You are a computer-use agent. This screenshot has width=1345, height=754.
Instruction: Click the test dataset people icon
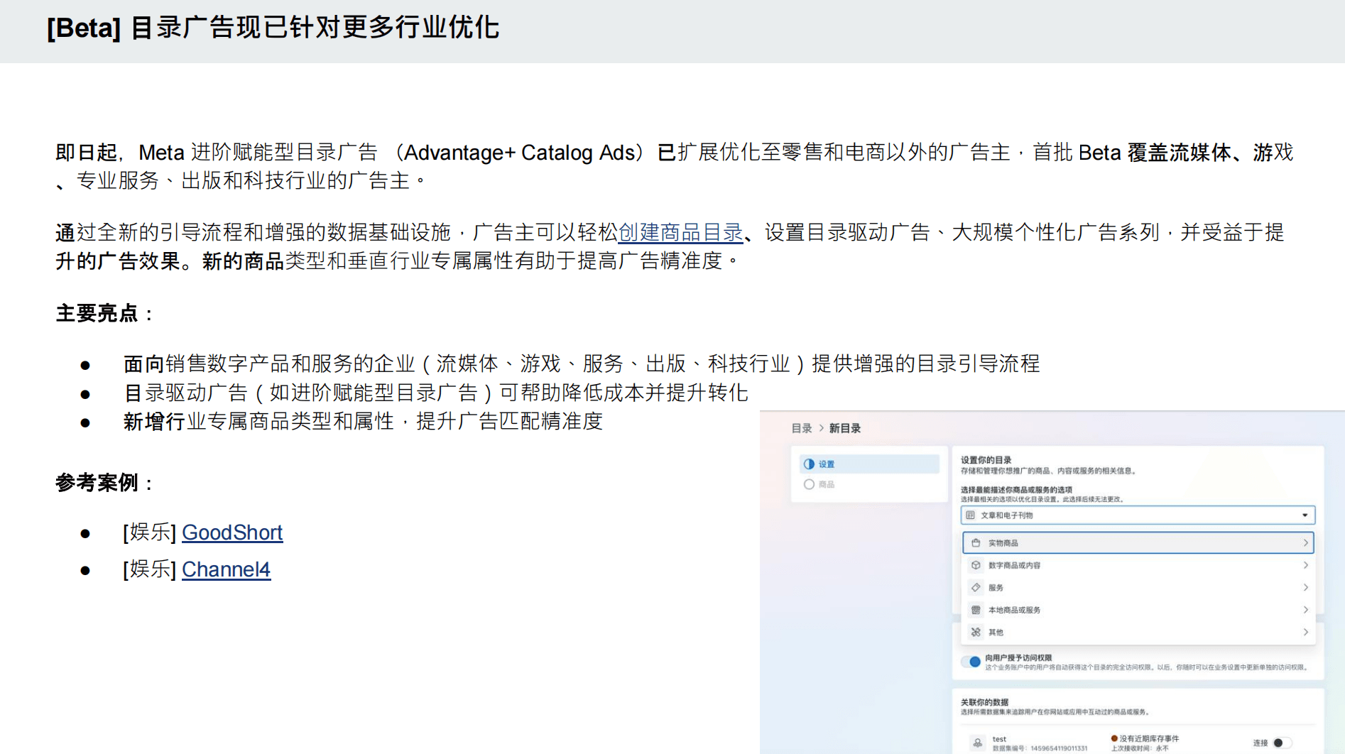pos(976,743)
